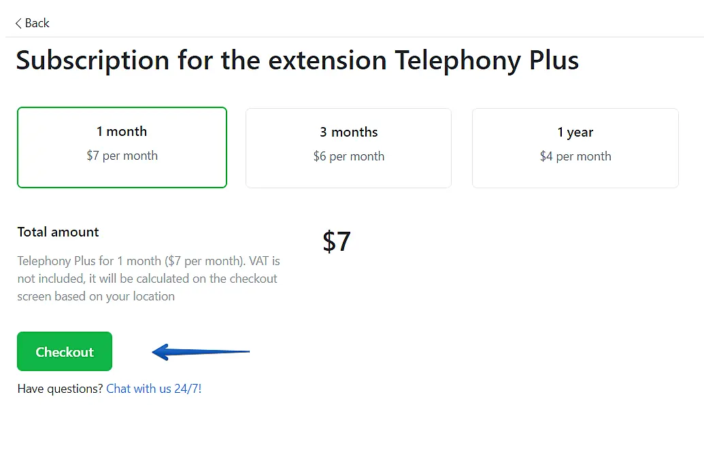Select the highlighted green-bordered plan card
The width and height of the screenshot is (704, 473).
(x=122, y=147)
